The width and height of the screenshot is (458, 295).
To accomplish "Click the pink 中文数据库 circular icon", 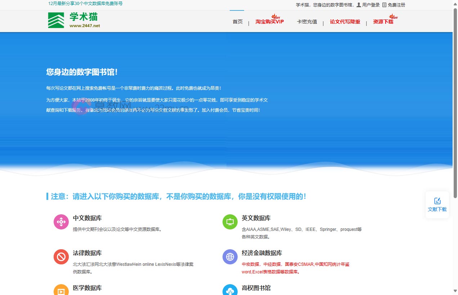I will (x=61, y=222).
